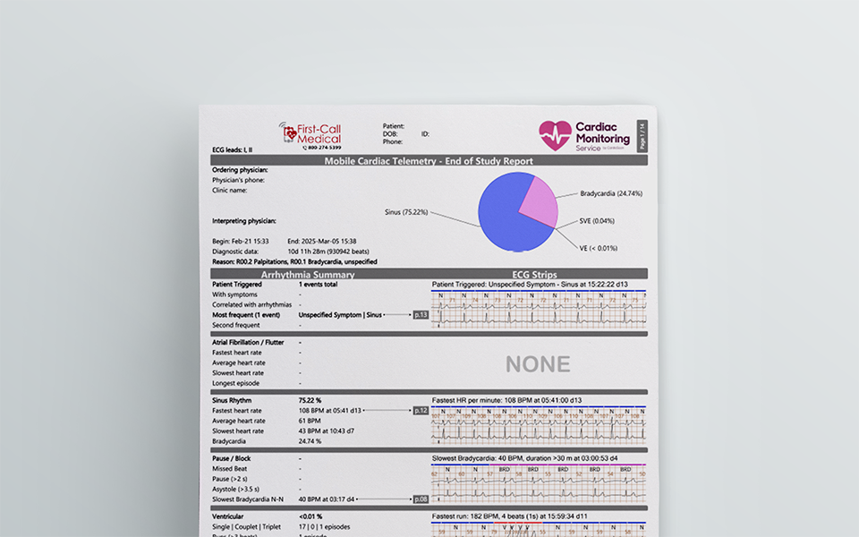Click the pink Bradycardia pie chart slice
Viewport: 859px width, 537px height.
(540, 201)
